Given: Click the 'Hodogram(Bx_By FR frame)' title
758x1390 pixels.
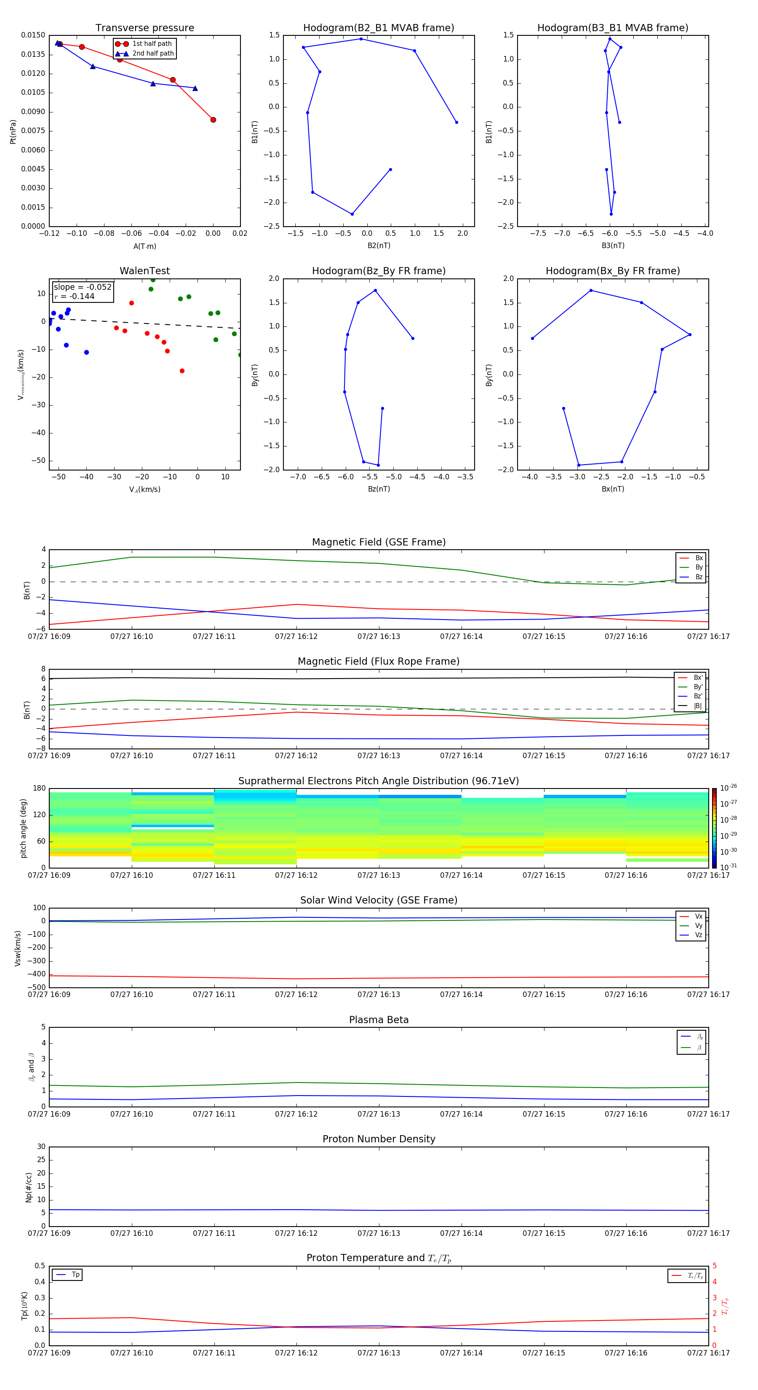Looking at the screenshot, I should tap(613, 271).
